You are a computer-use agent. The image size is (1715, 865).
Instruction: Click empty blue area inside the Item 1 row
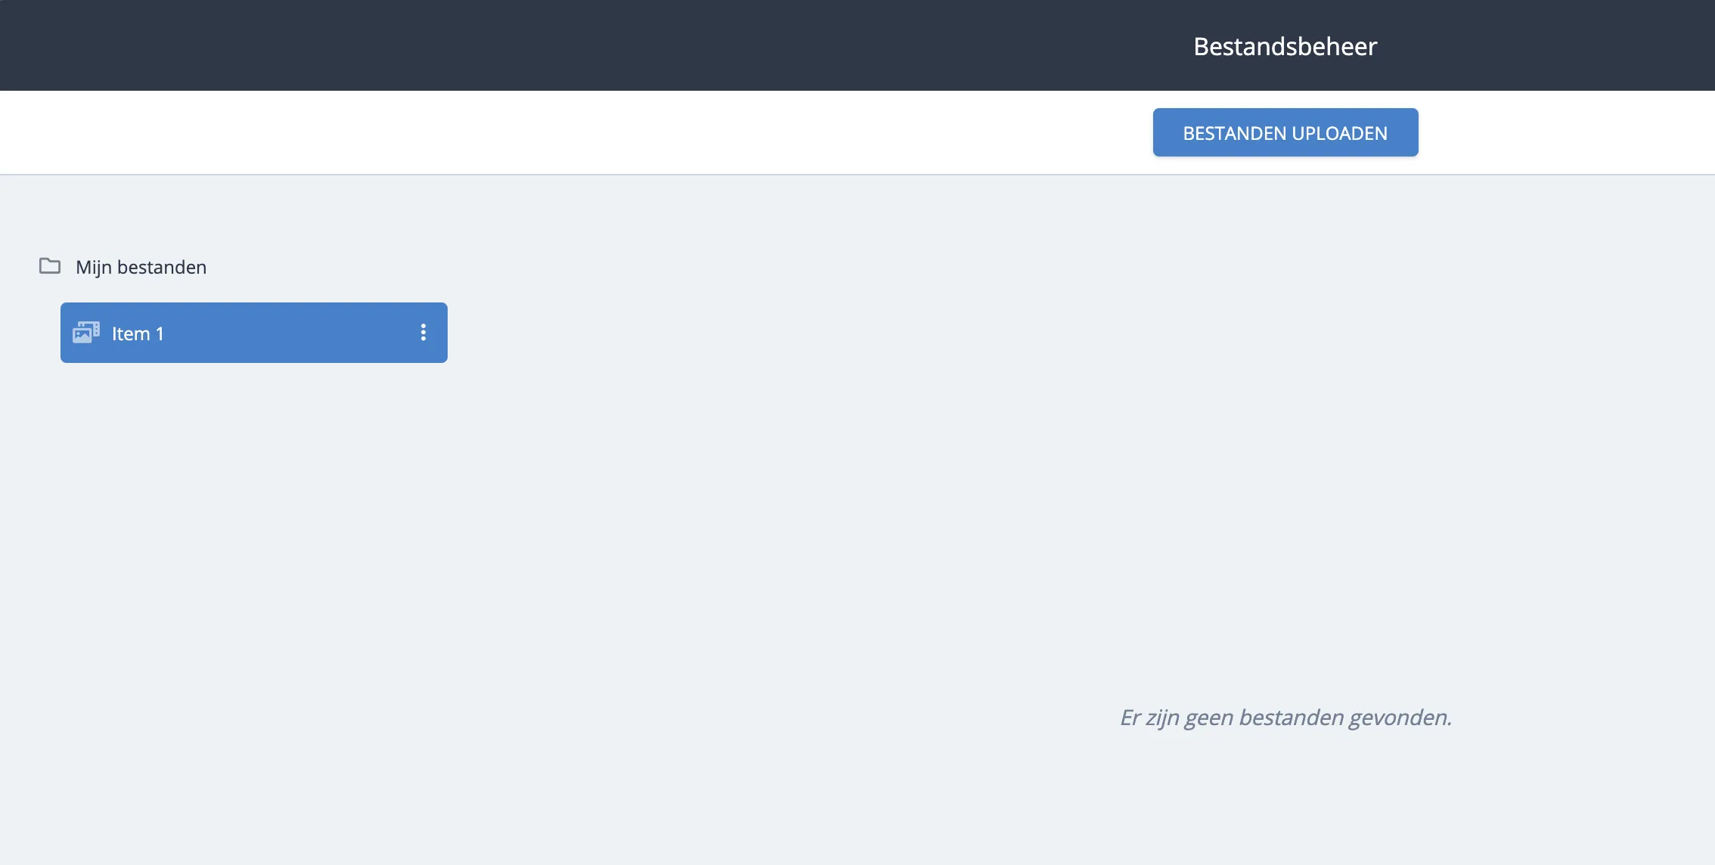[x=287, y=333]
